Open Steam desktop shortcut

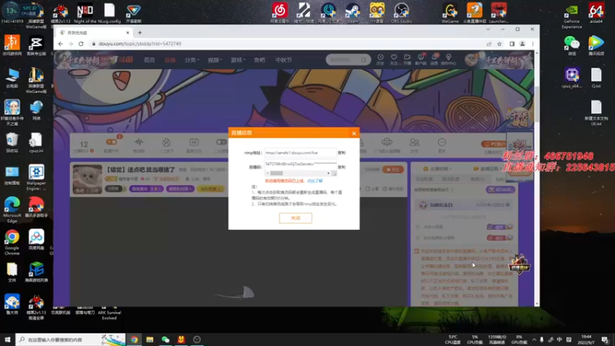pyautogui.click(x=352, y=13)
